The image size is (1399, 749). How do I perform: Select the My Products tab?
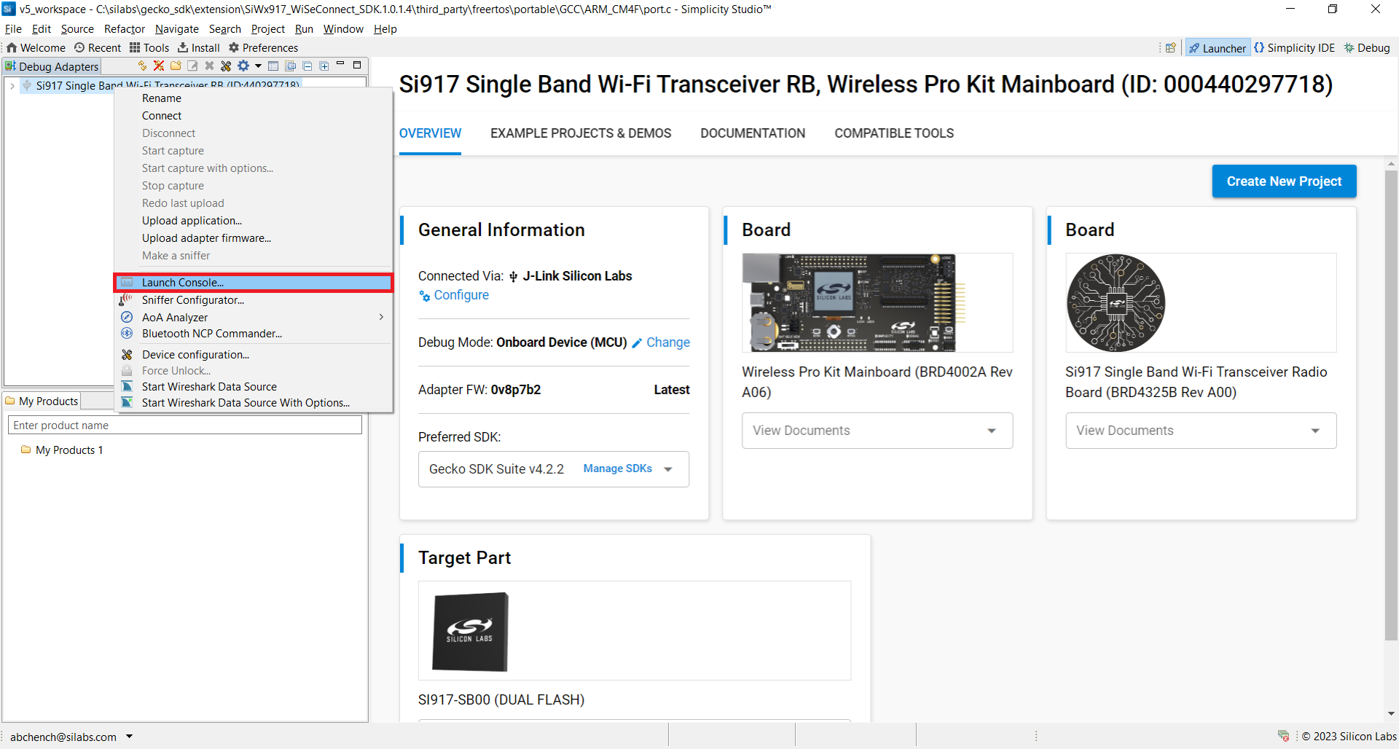(x=42, y=401)
